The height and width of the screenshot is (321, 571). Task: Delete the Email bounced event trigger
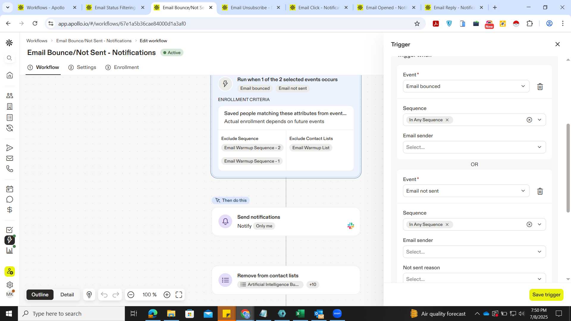(x=540, y=86)
